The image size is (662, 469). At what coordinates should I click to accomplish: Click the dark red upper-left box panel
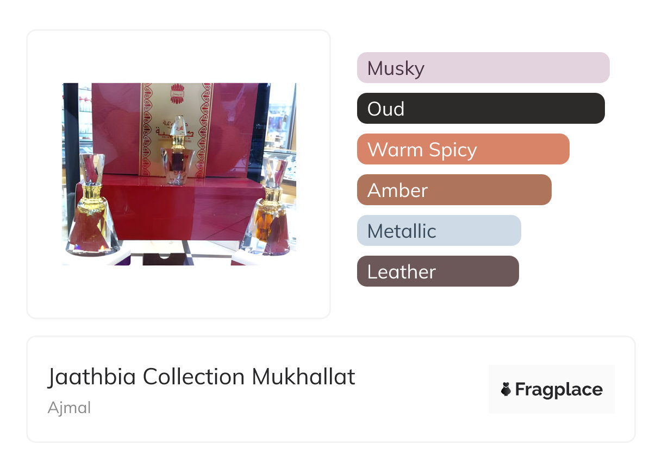click(x=115, y=125)
